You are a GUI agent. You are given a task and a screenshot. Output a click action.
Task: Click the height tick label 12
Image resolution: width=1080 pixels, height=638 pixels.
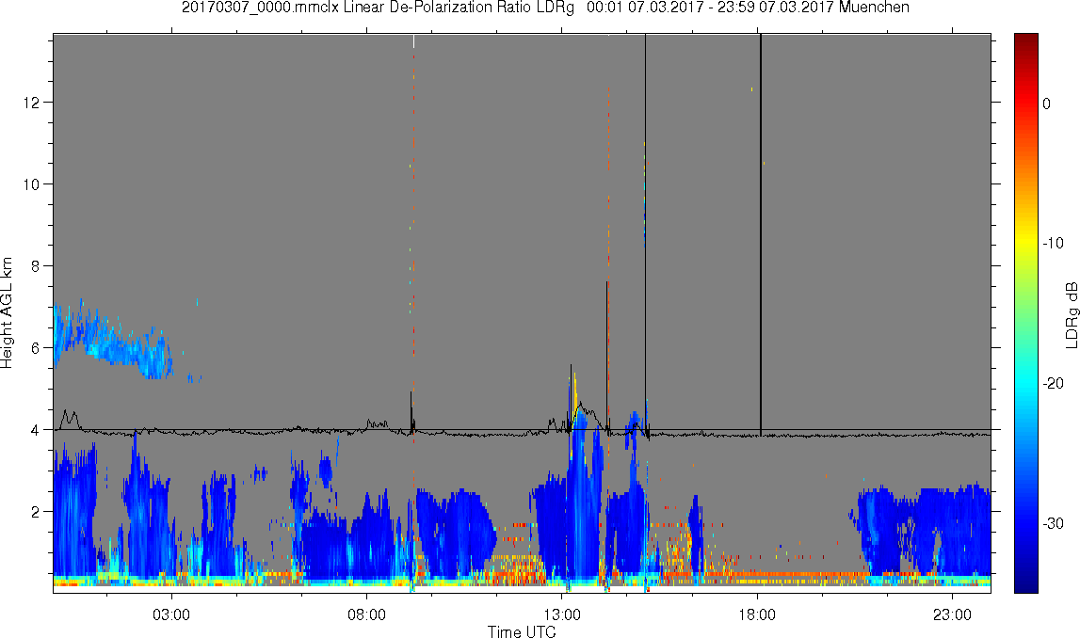32,103
